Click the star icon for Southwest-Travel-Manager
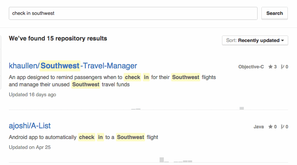Image resolution: width=297 pixels, height=165 pixels. point(270,66)
